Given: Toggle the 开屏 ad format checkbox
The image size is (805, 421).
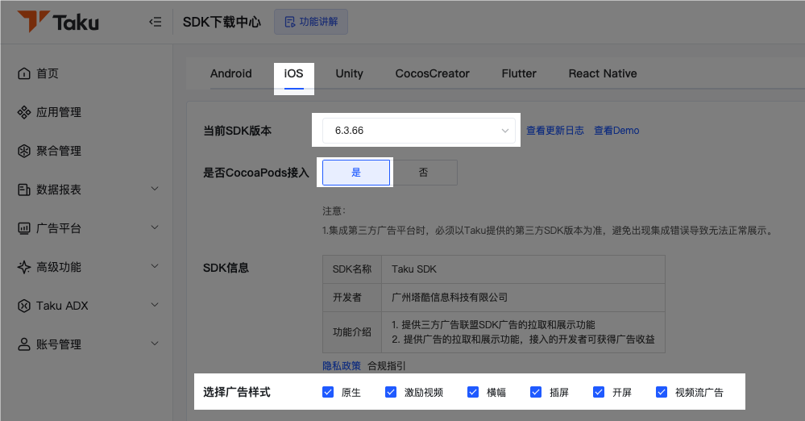Looking at the screenshot, I should click(x=599, y=392).
